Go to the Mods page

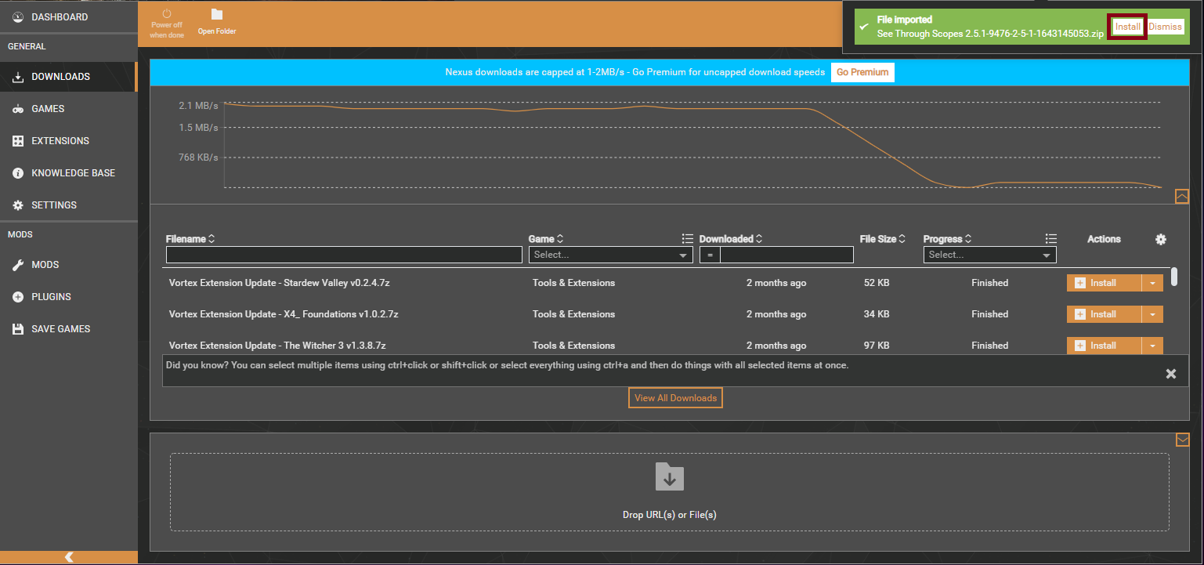[68, 265]
